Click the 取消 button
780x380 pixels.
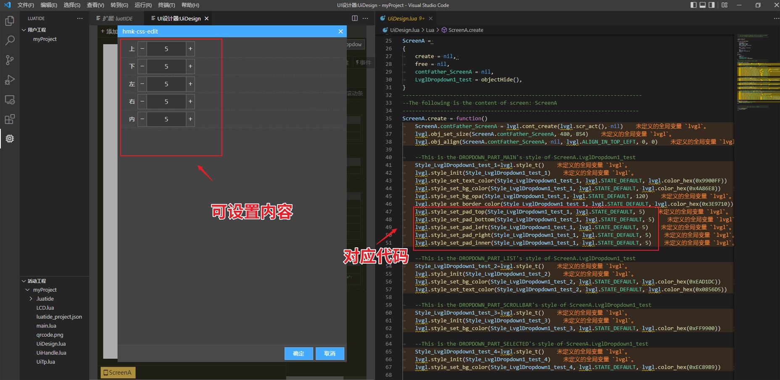tap(330, 354)
